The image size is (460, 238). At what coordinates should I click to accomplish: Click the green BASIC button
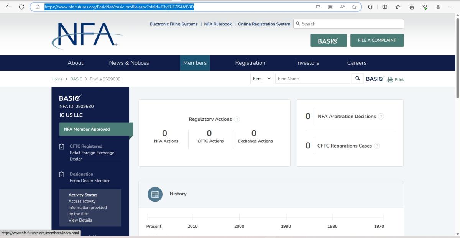[x=329, y=41]
